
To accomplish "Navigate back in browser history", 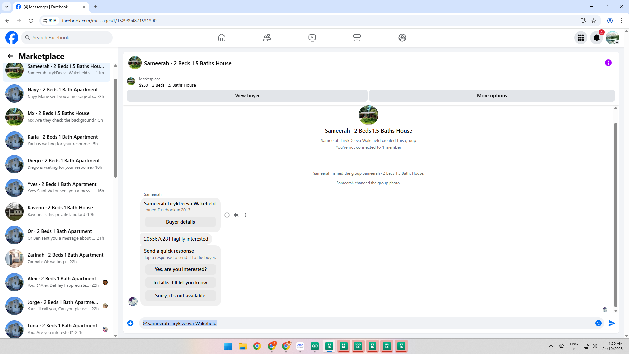I will (7, 21).
